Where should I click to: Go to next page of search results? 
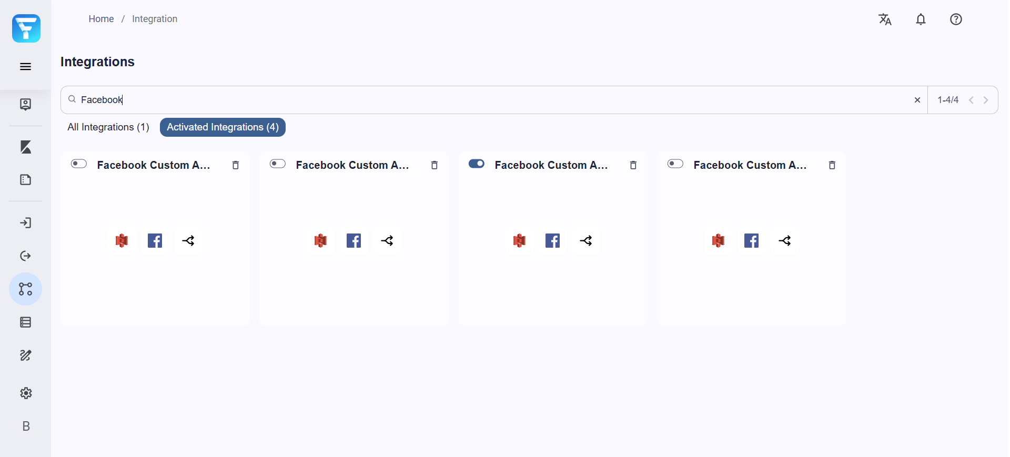(986, 100)
